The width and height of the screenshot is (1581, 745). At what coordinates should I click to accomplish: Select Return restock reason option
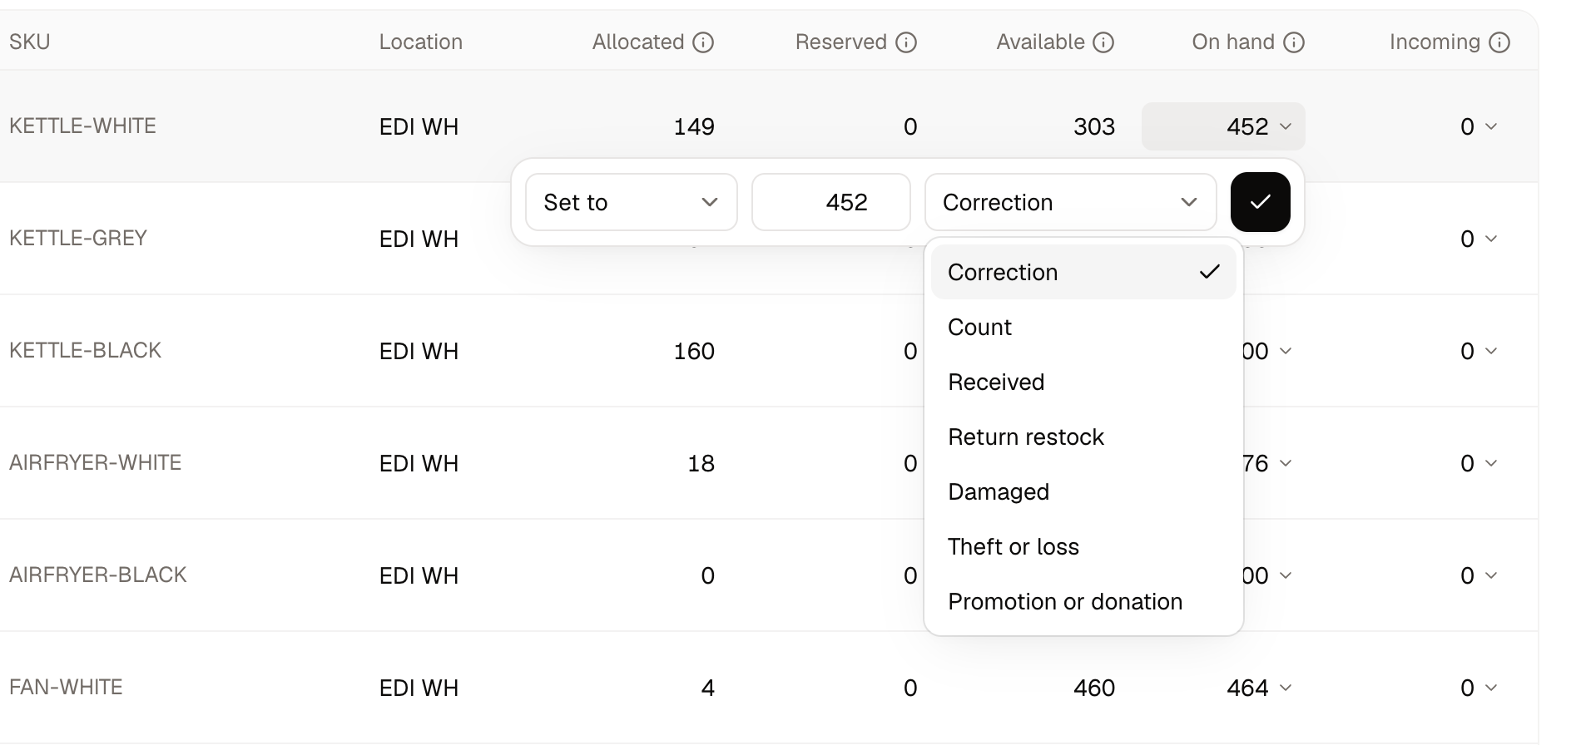1083,437
